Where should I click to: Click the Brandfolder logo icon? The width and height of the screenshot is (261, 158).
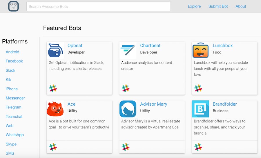[200, 109]
